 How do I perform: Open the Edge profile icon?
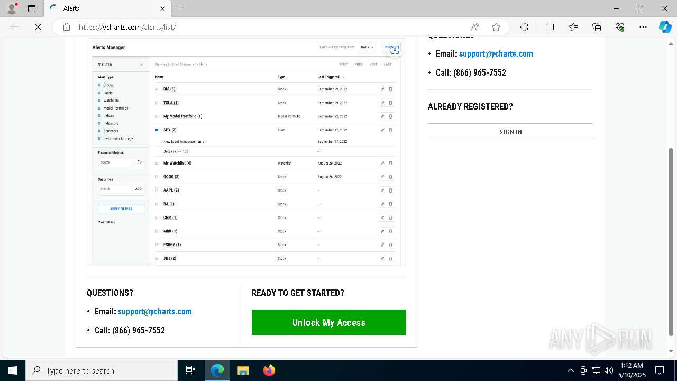12,8
